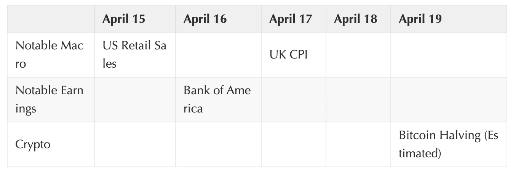Click the April 19 column header
The image size is (513, 171).
pos(420,19)
